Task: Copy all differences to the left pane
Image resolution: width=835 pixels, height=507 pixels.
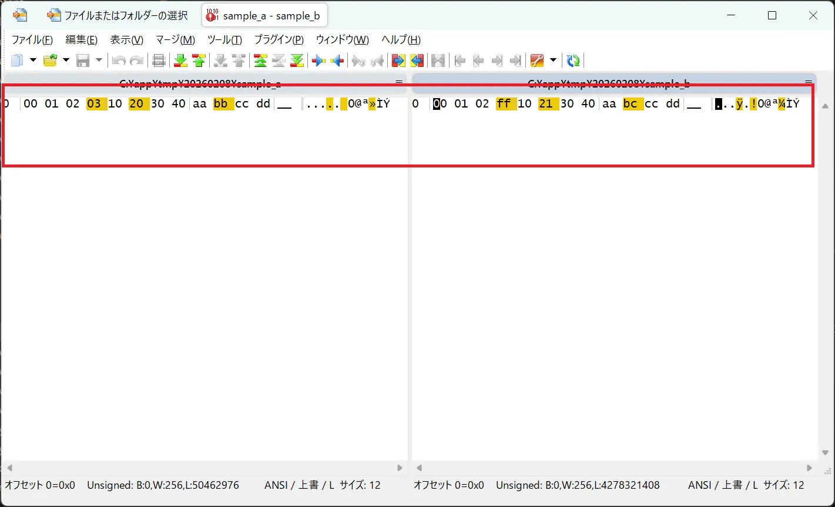Action: point(417,60)
